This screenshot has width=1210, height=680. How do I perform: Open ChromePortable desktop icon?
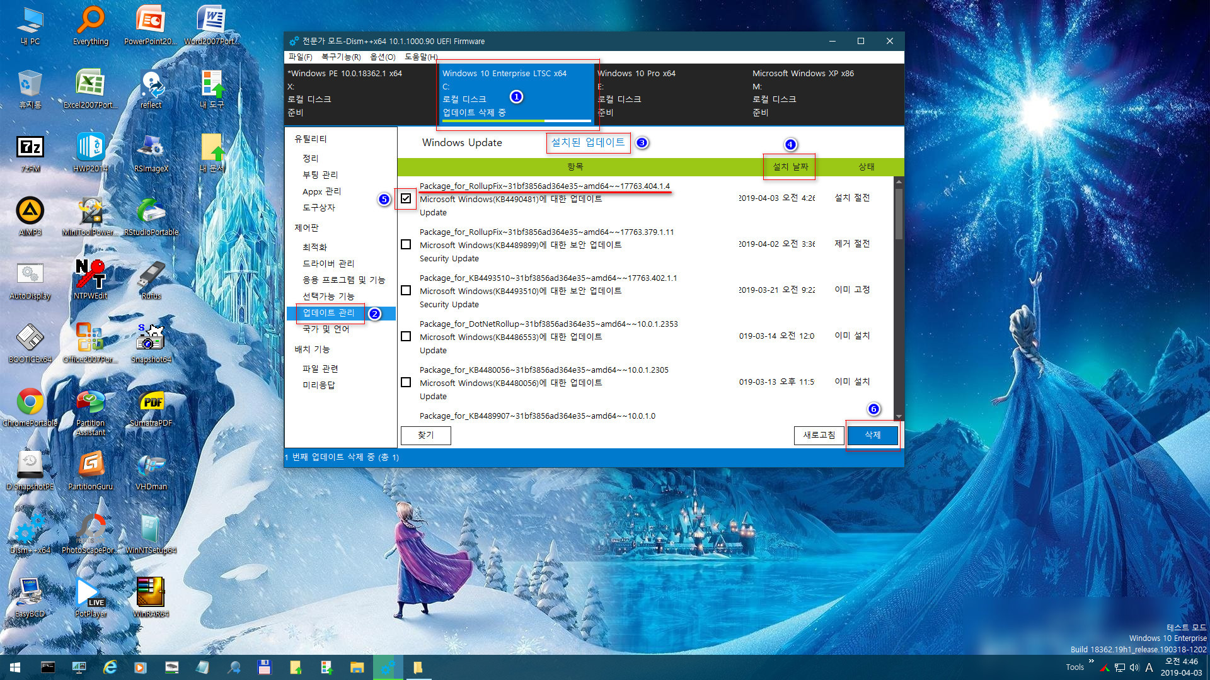30,407
